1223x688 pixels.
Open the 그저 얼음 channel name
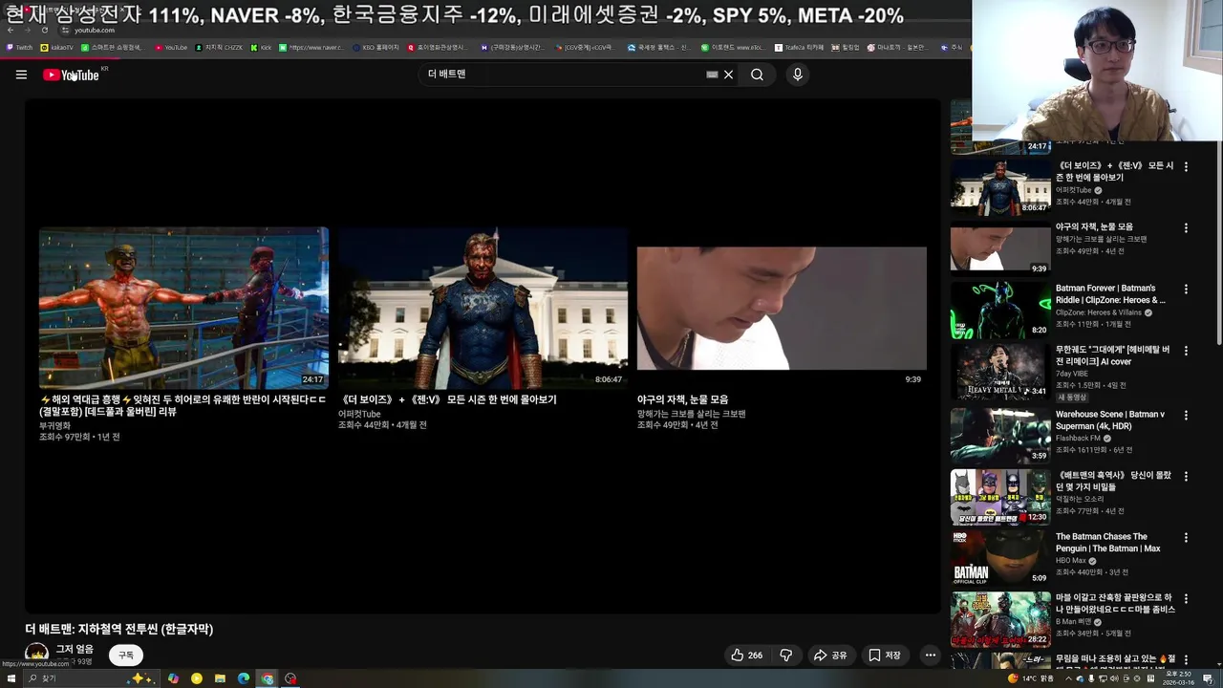75,649
